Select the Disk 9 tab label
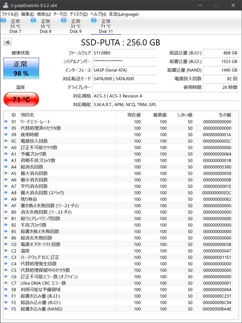The image size is (242, 323). click(x=76, y=31)
